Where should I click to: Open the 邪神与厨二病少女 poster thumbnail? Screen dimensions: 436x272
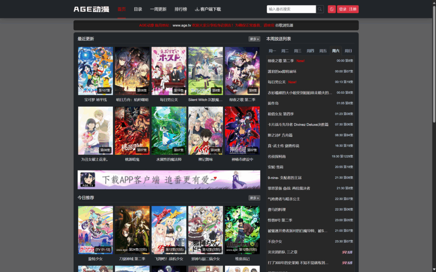(x=206, y=230)
